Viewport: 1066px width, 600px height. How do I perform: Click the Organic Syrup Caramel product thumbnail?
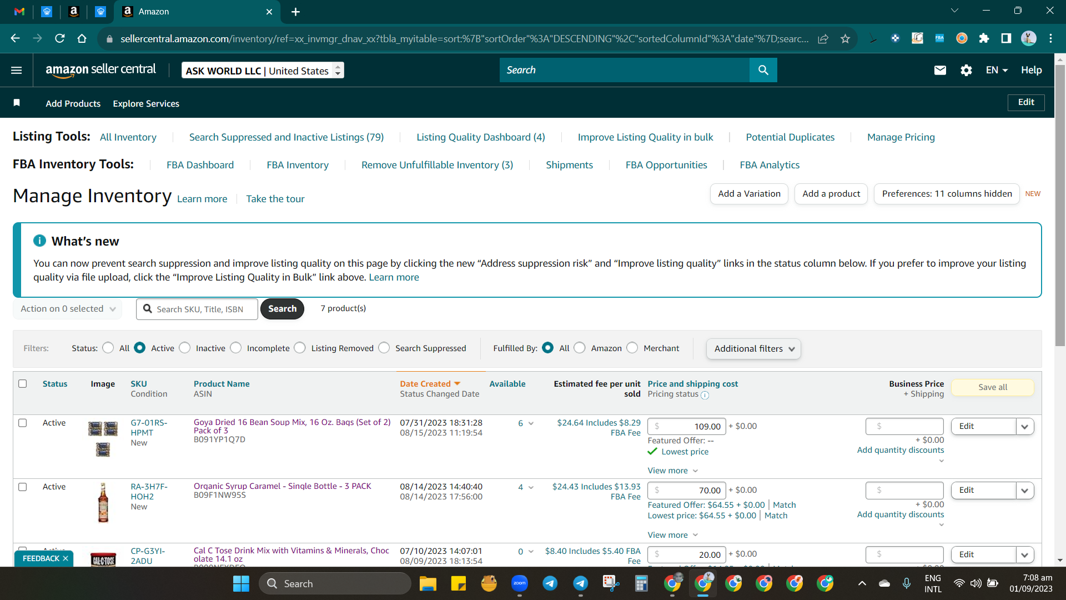(103, 503)
